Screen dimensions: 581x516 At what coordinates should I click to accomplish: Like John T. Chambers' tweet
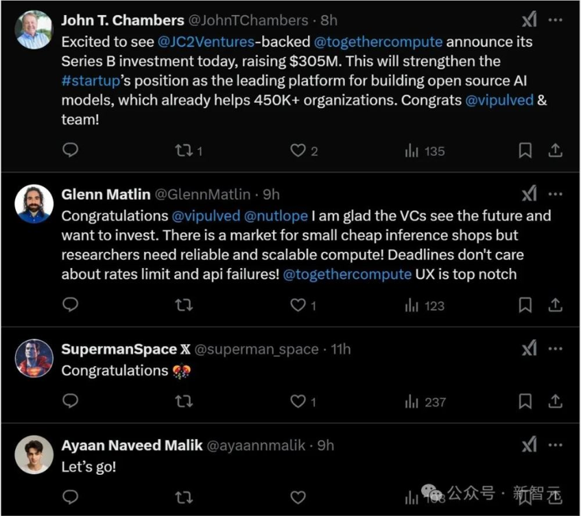pyautogui.click(x=297, y=150)
